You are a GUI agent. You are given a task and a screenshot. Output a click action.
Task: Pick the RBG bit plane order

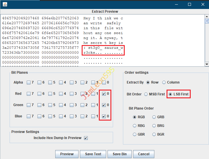[135, 126]
